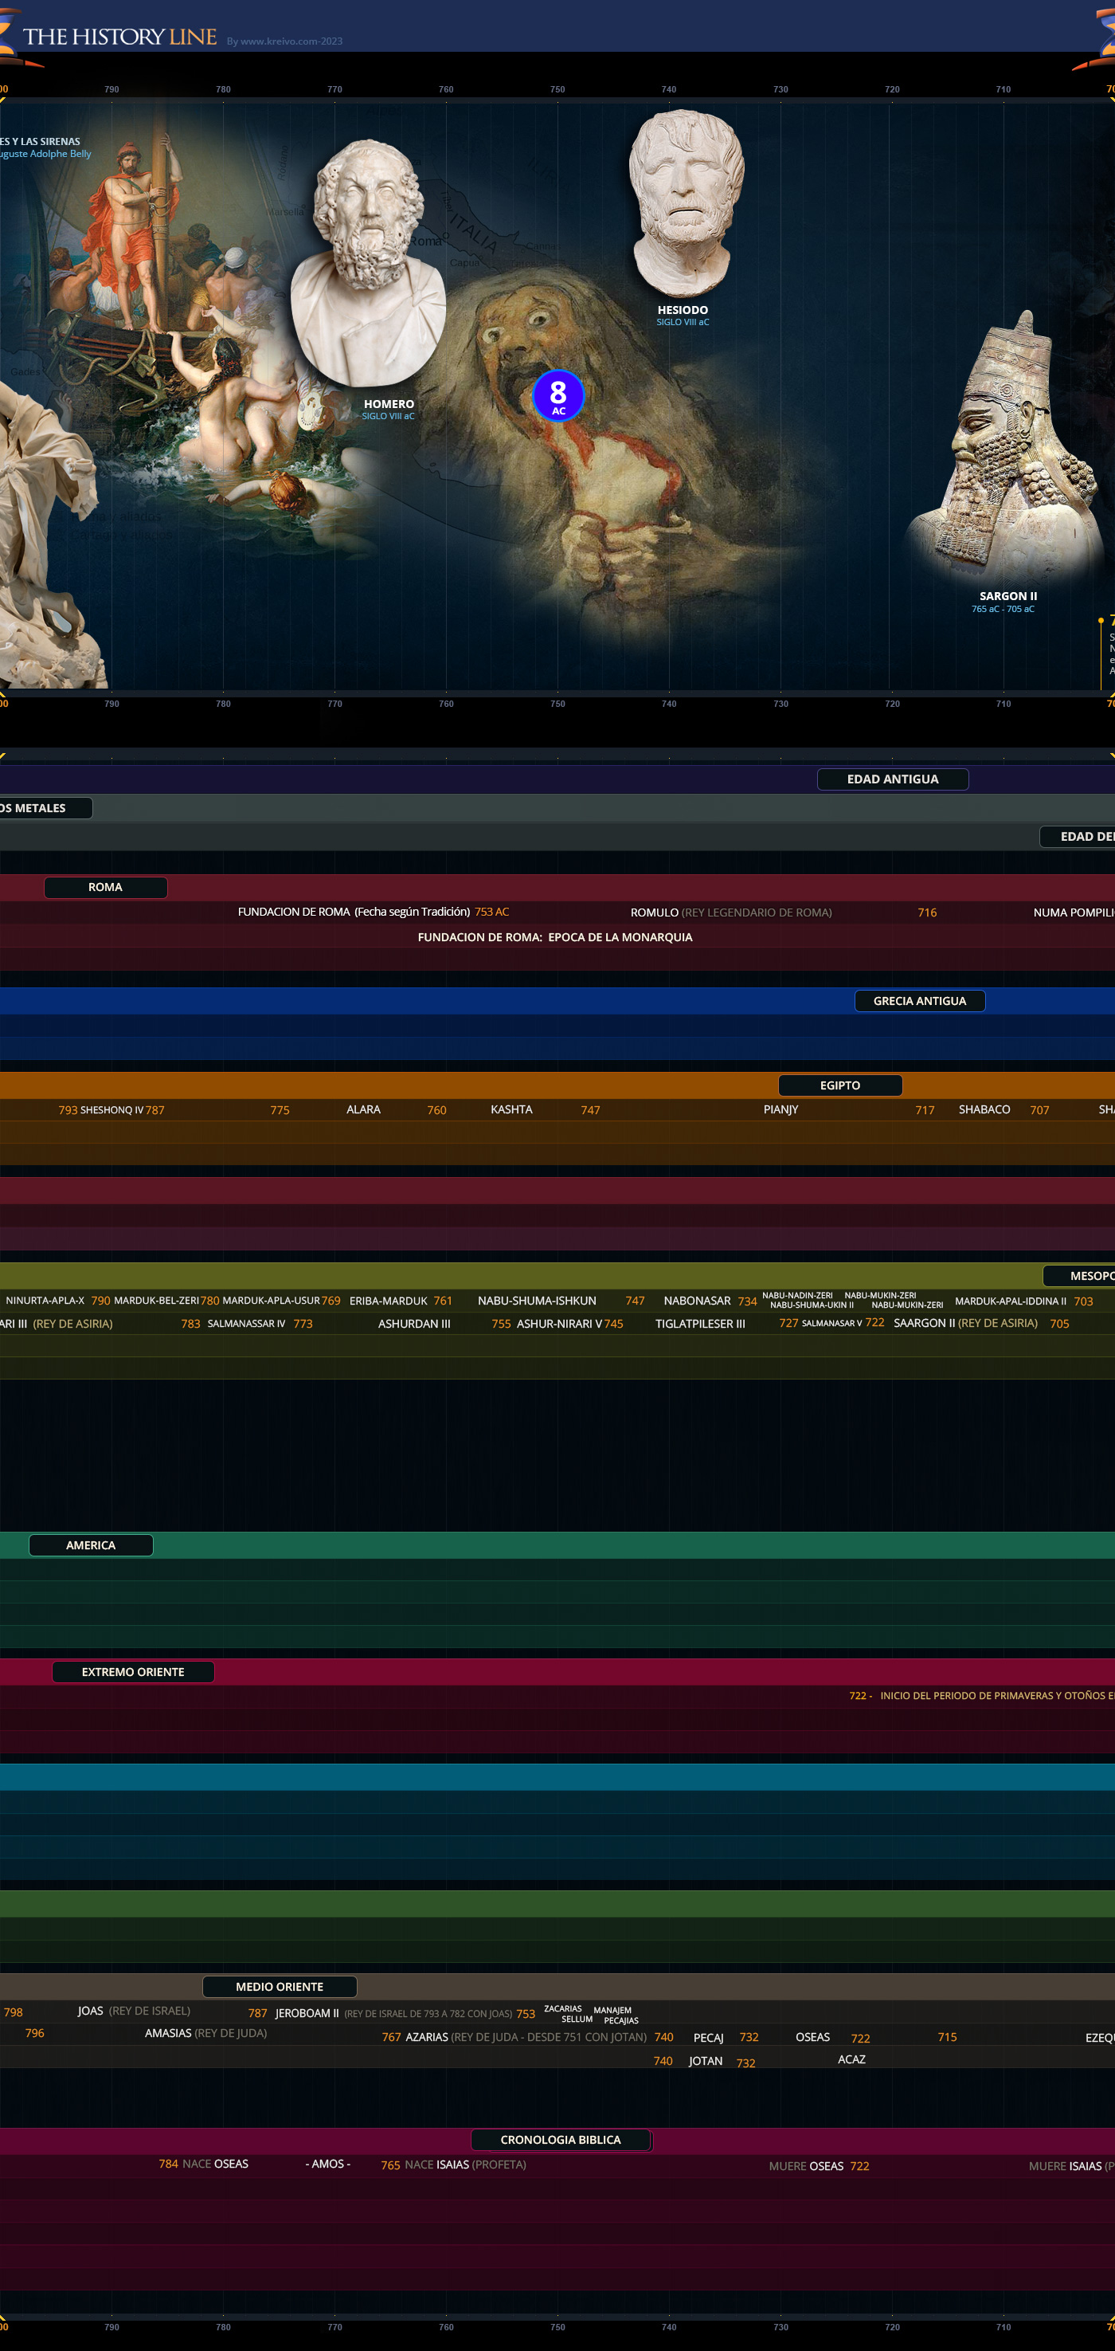Click the PIANJY pharaoh entry
Image resolution: width=1115 pixels, height=2351 pixels.
[780, 1110]
